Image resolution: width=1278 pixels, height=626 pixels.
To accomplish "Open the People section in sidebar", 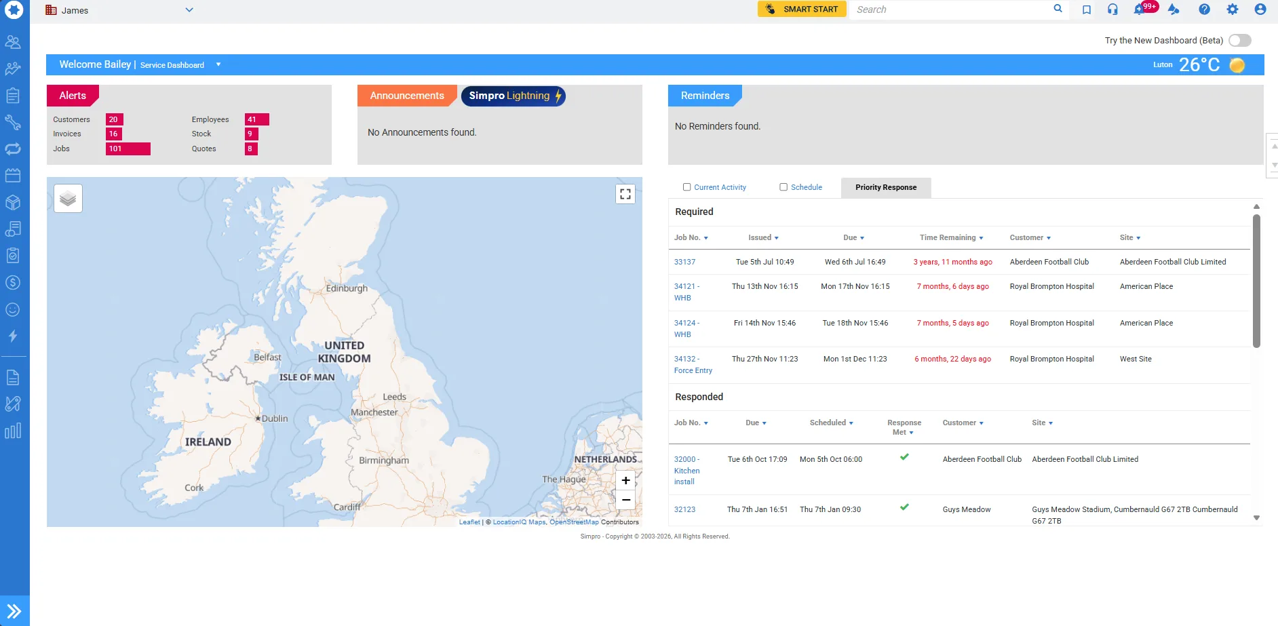I will pyautogui.click(x=13, y=42).
